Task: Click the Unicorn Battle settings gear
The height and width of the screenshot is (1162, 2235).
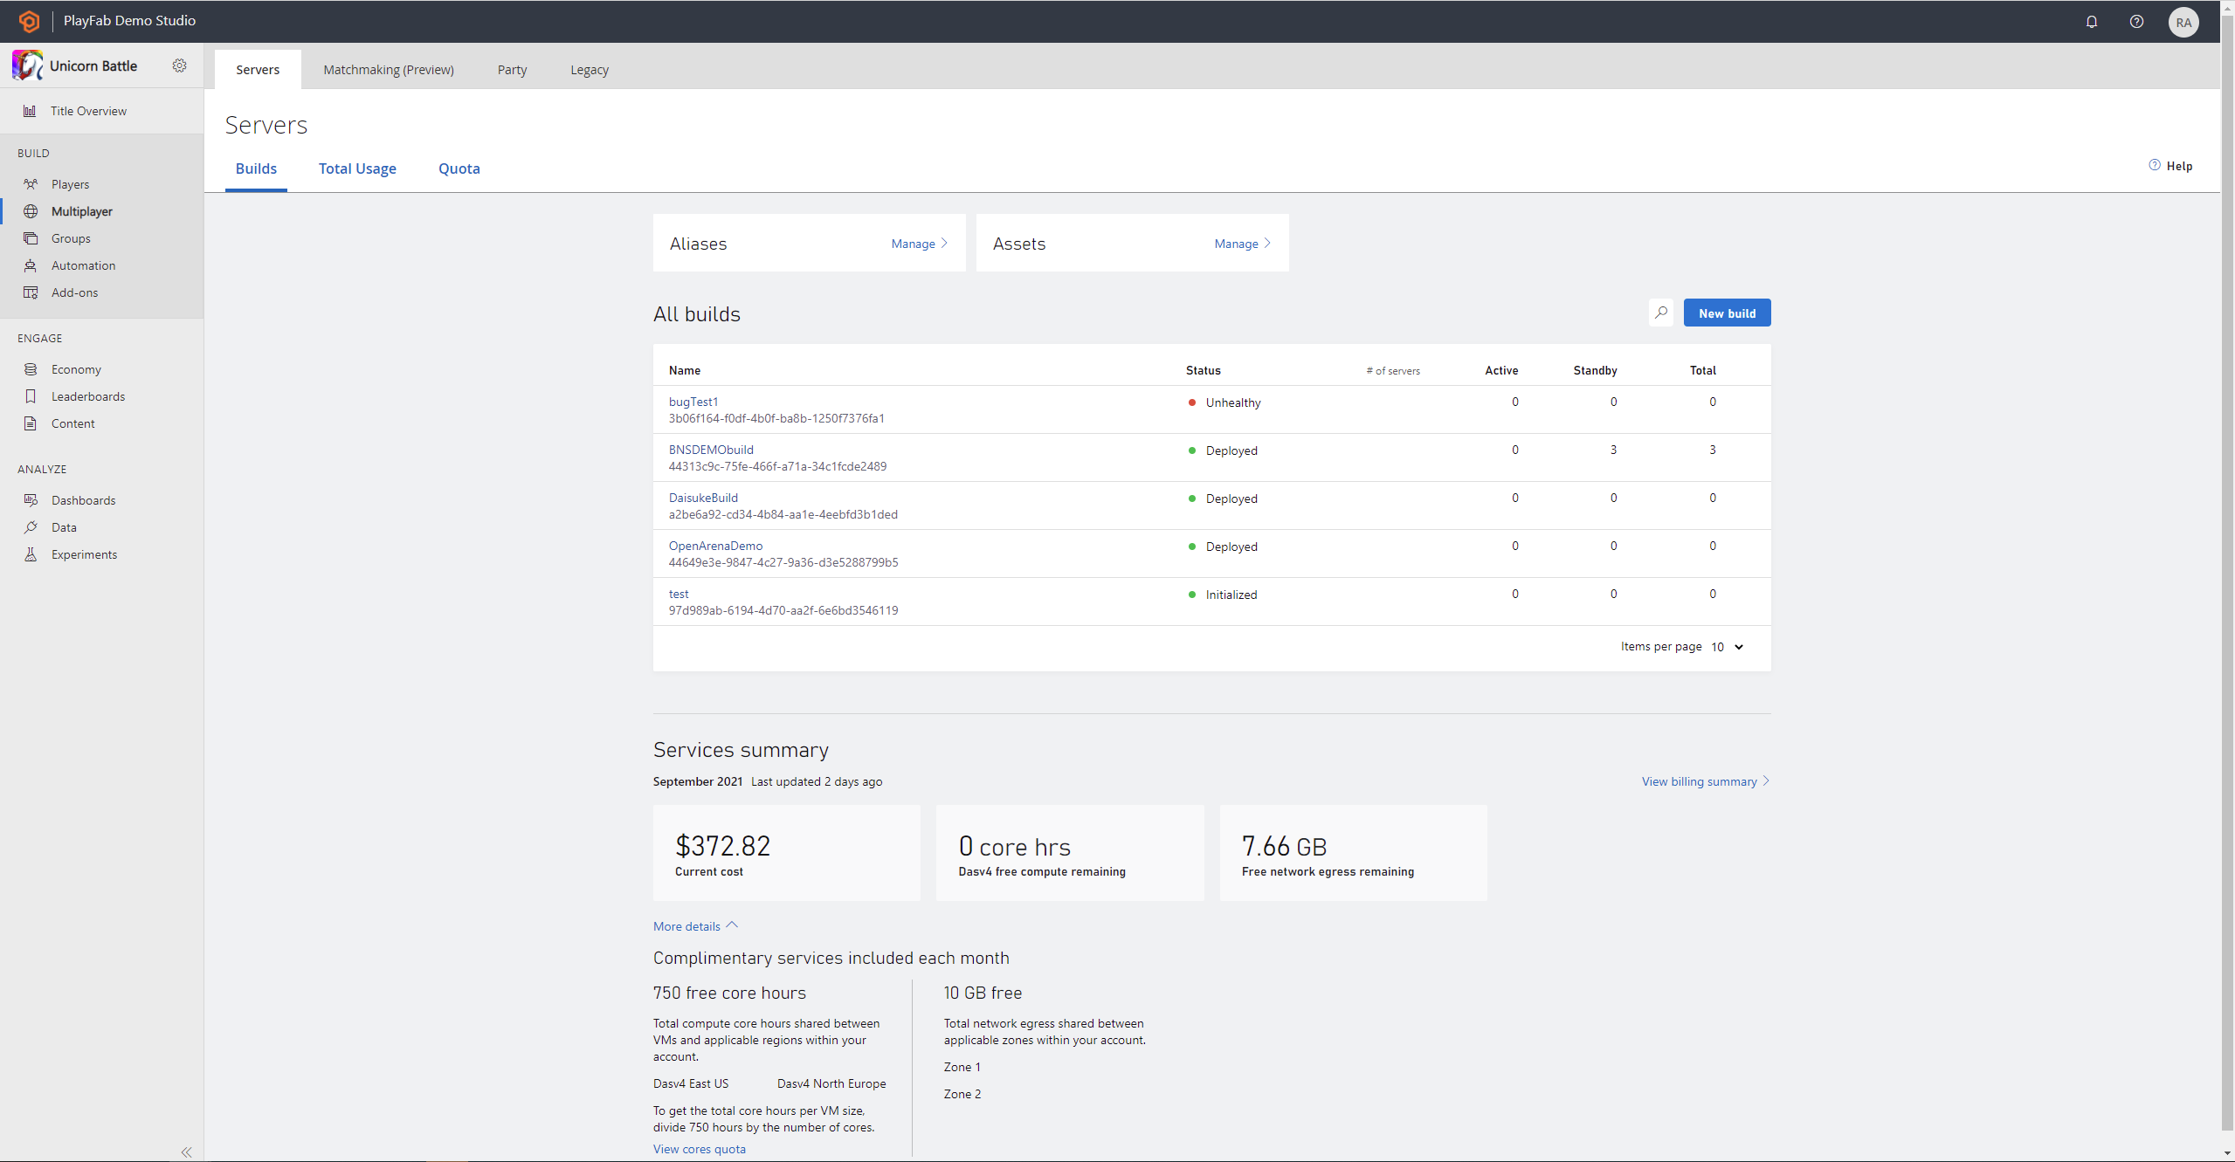Action: pos(180,65)
